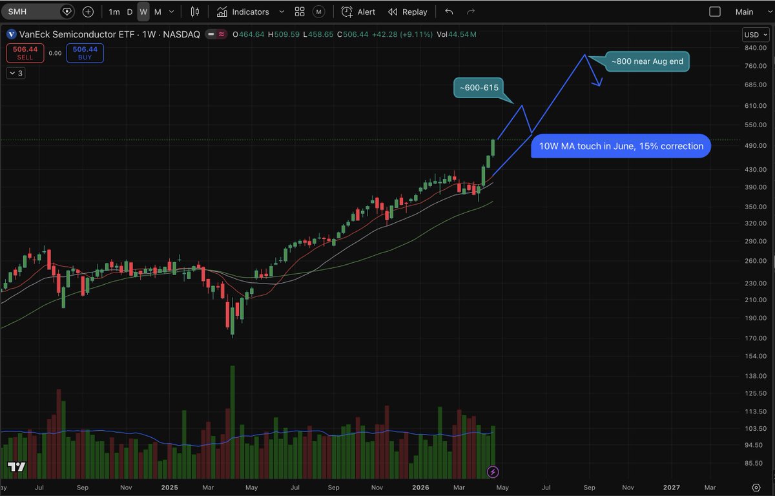Click the C506.44 close value
The height and width of the screenshot is (496, 775).
tap(353, 34)
